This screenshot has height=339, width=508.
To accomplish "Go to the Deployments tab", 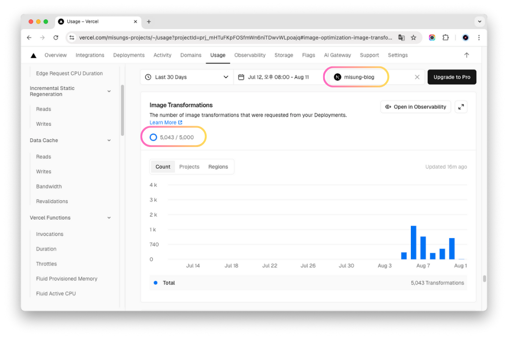I will [x=129, y=55].
